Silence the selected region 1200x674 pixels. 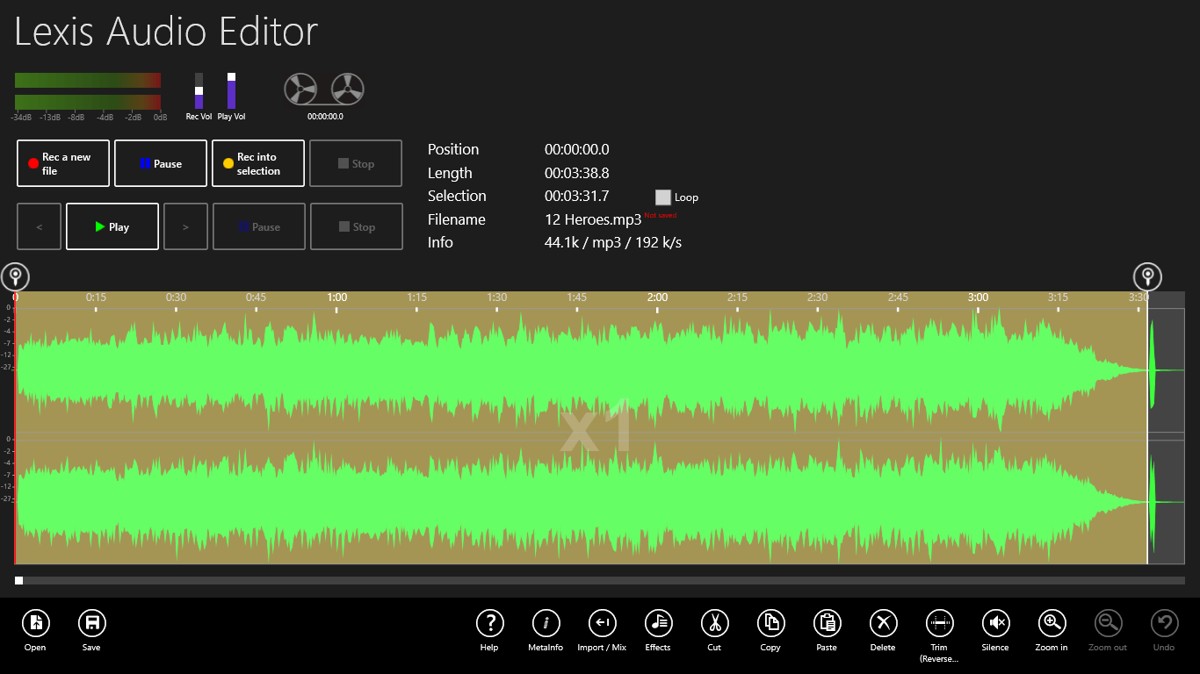(x=995, y=624)
